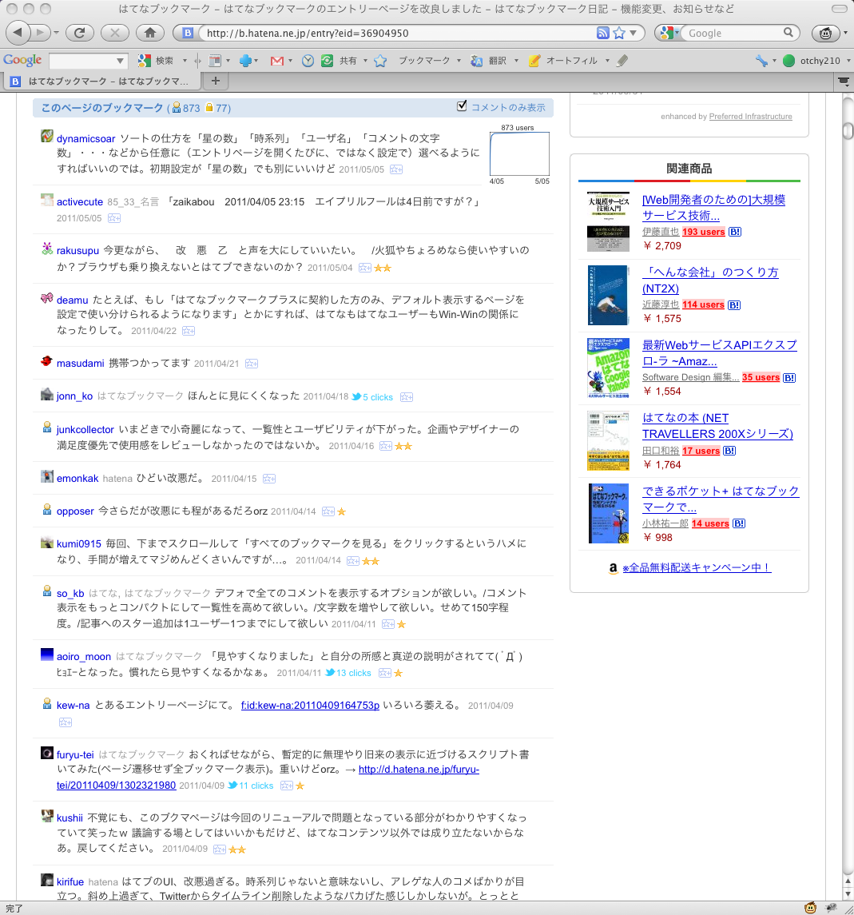Open the navigation history dropdown arrow

56,33
